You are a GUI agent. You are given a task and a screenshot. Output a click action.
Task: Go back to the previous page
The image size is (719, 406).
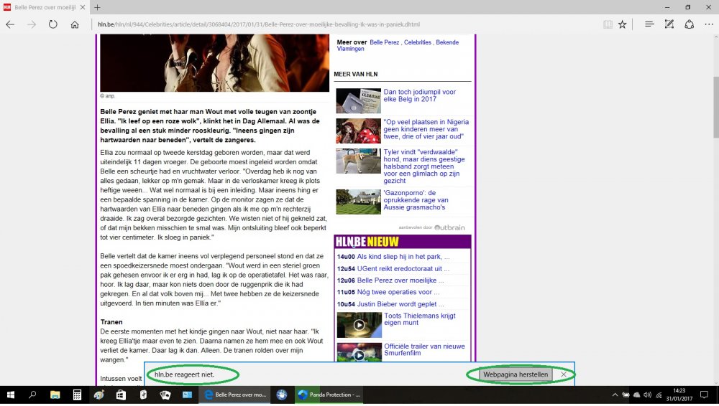click(10, 24)
